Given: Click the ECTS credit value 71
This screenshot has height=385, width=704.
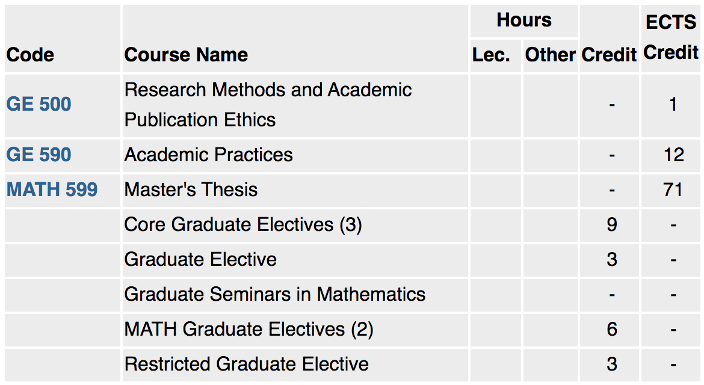Looking at the screenshot, I should pyautogui.click(x=673, y=190).
